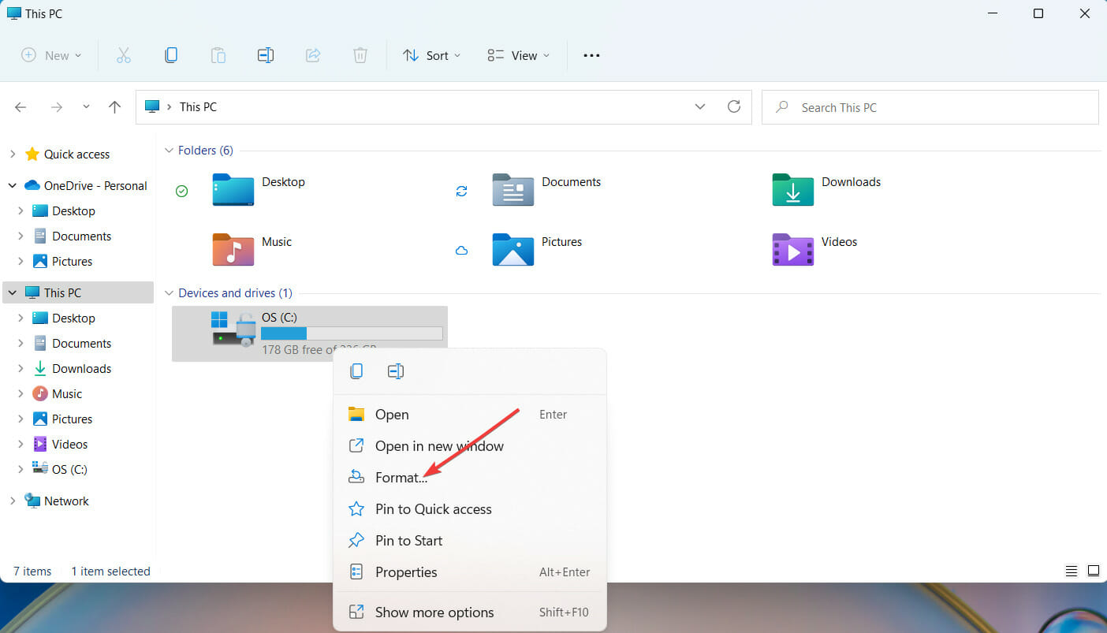Open the View dropdown menu
This screenshot has width=1107, height=633.
(x=519, y=55)
